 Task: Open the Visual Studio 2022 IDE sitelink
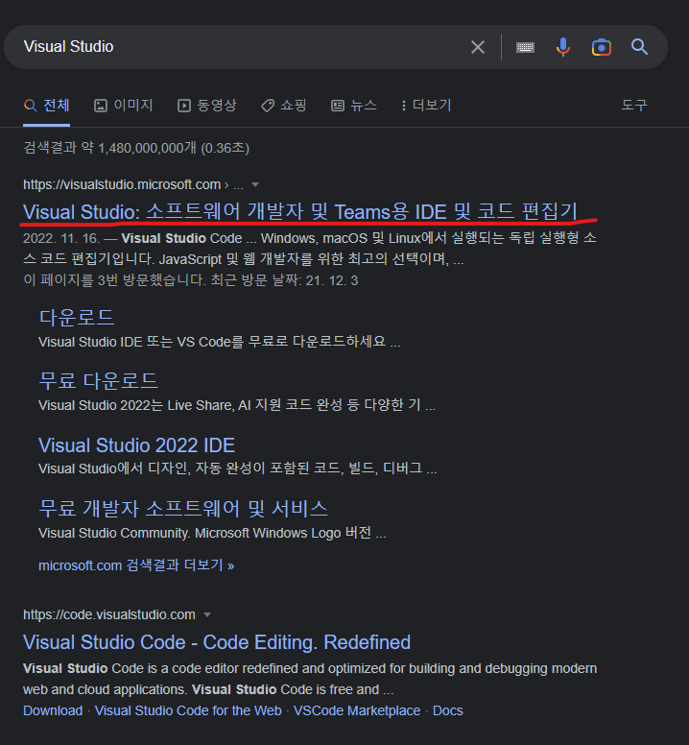tap(137, 445)
